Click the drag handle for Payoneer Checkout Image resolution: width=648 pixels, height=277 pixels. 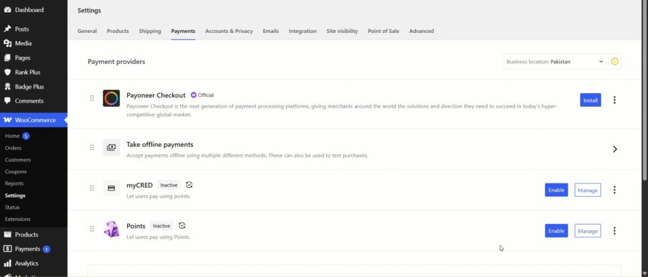(92, 98)
